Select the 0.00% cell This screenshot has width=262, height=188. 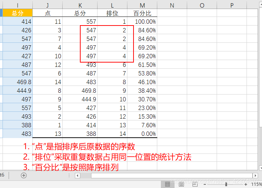[x=142, y=134]
